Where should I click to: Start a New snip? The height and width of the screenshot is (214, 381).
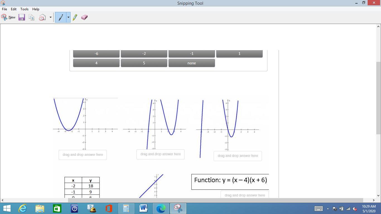click(x=8, y=17)
